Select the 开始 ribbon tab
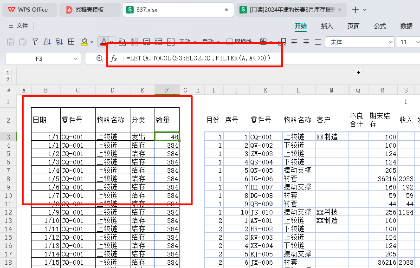The width and height of the screenshot is (420, 268). [x=301, y=26]
